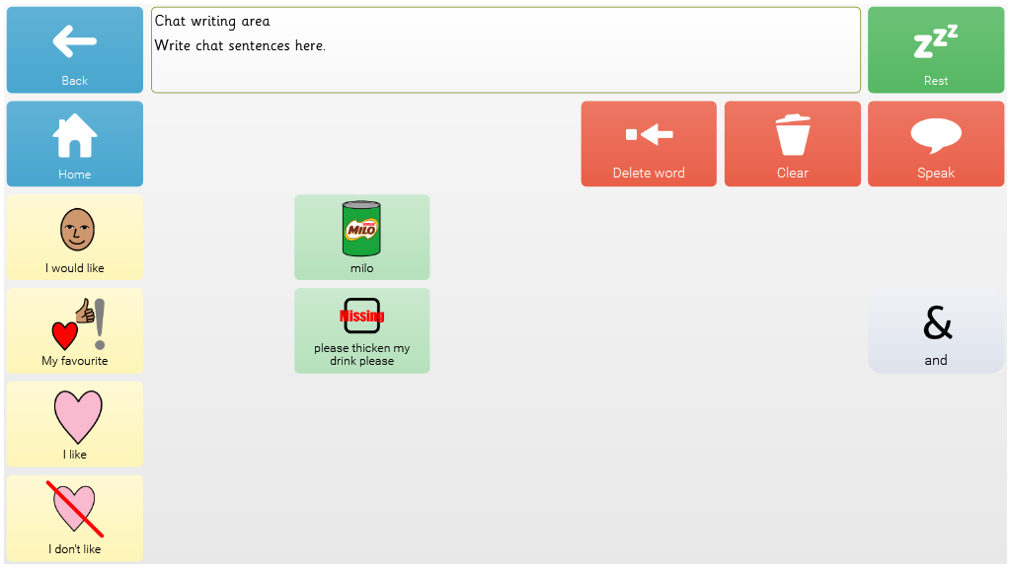Select the 'please thicken my drink please' phrase

[361, 354]
